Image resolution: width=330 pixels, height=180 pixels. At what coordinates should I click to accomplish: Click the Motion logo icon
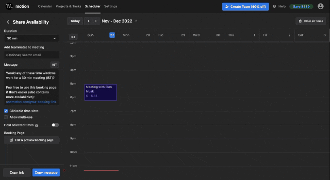coord(9,6)
